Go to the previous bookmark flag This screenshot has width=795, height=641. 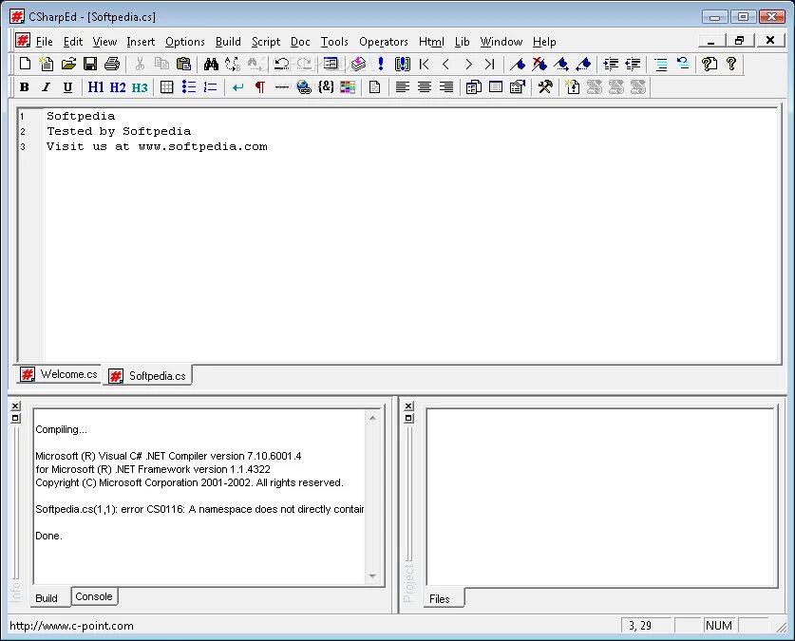[x=583, y=64]
